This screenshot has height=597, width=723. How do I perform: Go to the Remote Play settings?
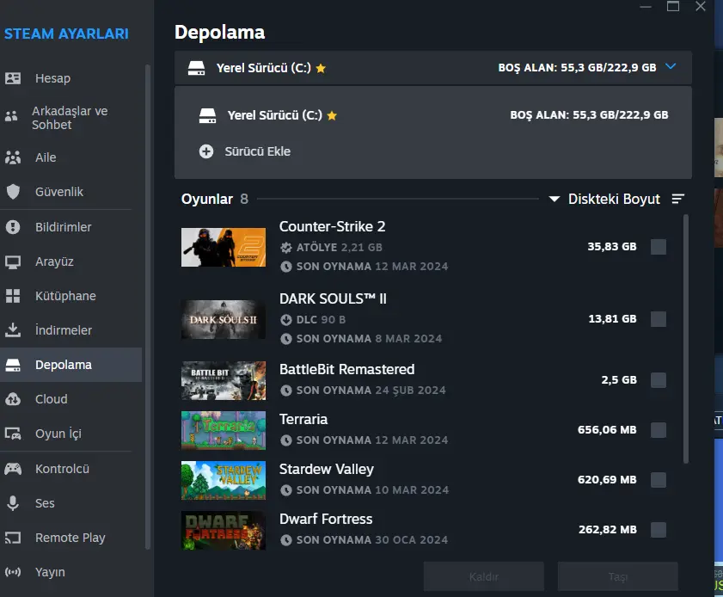click(71, 538)
